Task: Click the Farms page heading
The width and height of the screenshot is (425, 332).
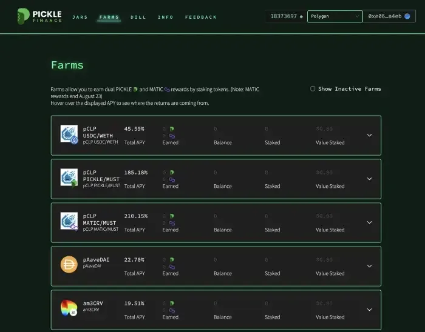Action: click(67, 65)
